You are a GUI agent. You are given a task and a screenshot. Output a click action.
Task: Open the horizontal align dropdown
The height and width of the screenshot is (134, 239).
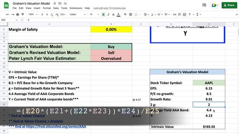pos(146,15)
